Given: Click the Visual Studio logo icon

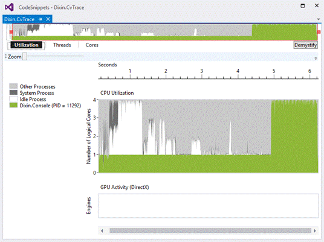Looking at the screenshot, I should [x=9, y=7].
